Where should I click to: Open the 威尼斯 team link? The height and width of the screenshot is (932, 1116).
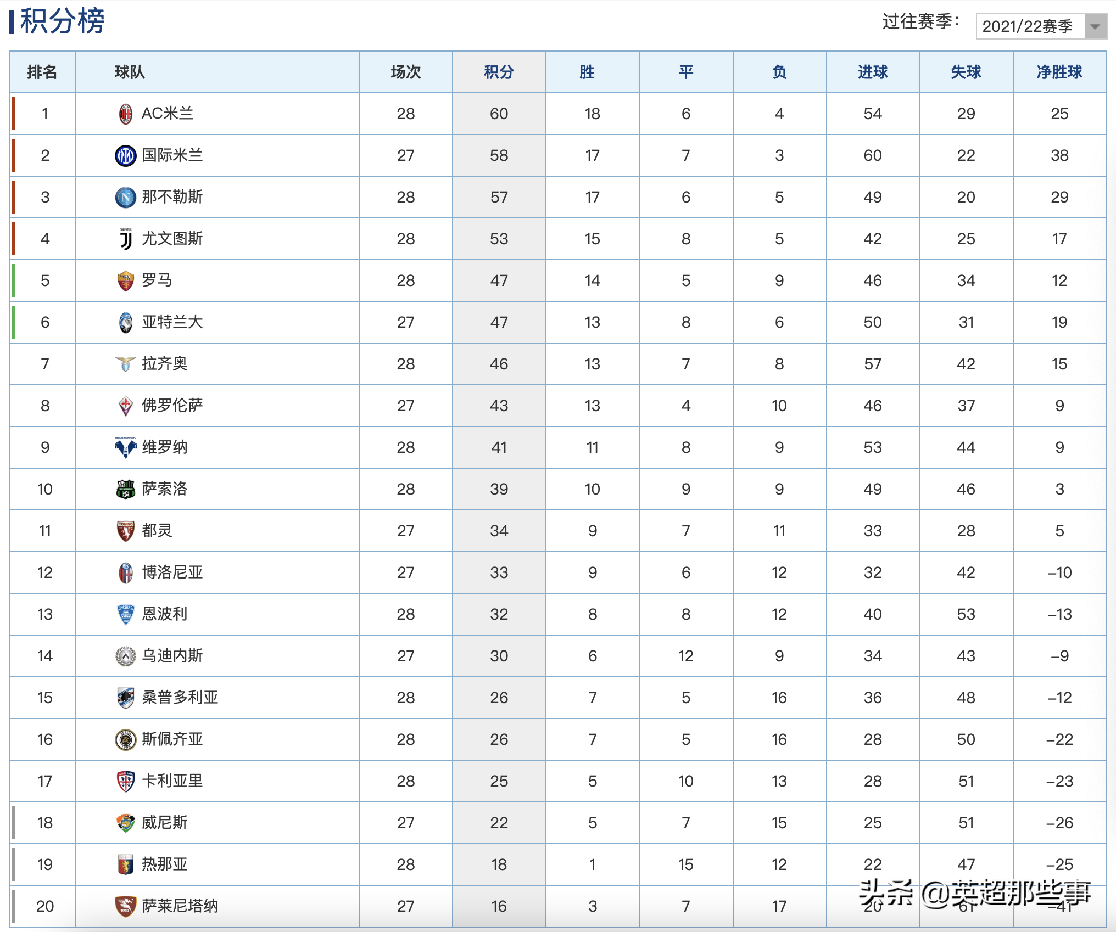pyautogui.click(x=165, y=823)
